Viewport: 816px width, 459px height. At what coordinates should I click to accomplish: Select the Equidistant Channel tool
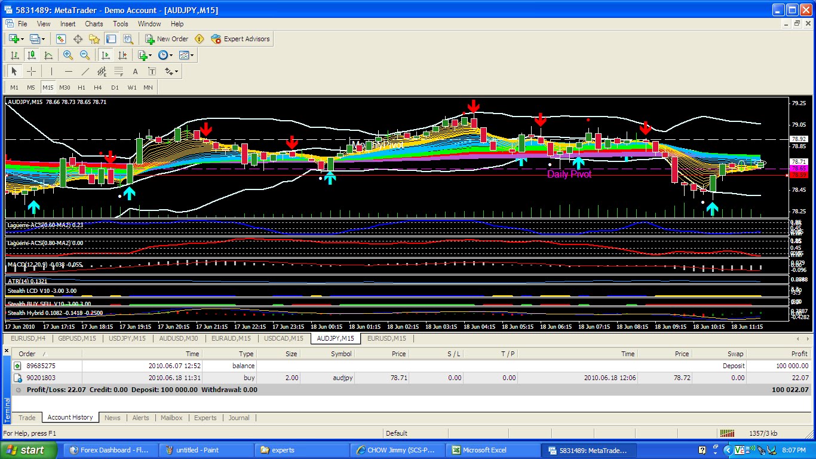point(102,71)
